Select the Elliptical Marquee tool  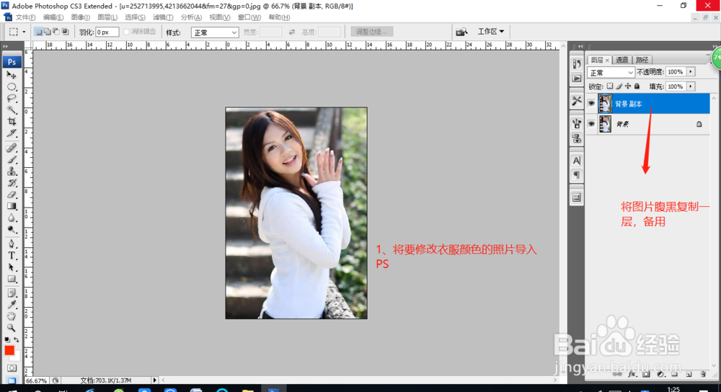tap(12, 87)
